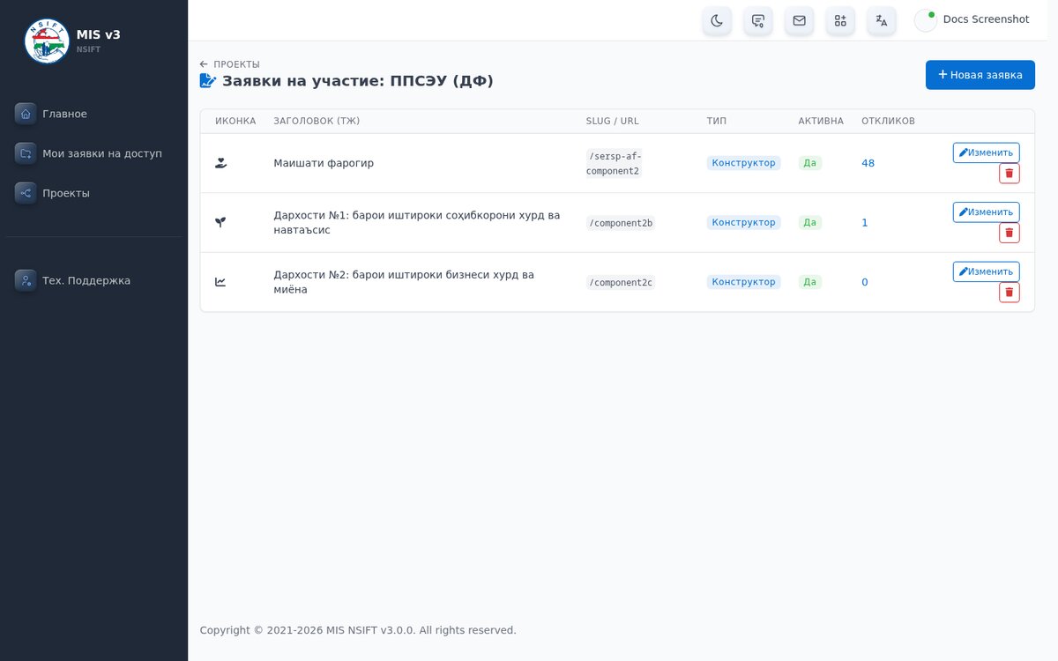Open the mail envelope icon
This screenshot has width=1058, height=661.
point(800,20)
